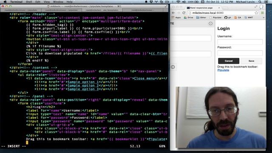Image resolution: width=272 pixels, height=153 pixels.
Task: Open Notifications bell in menu bar
Action: click(146, 2)
